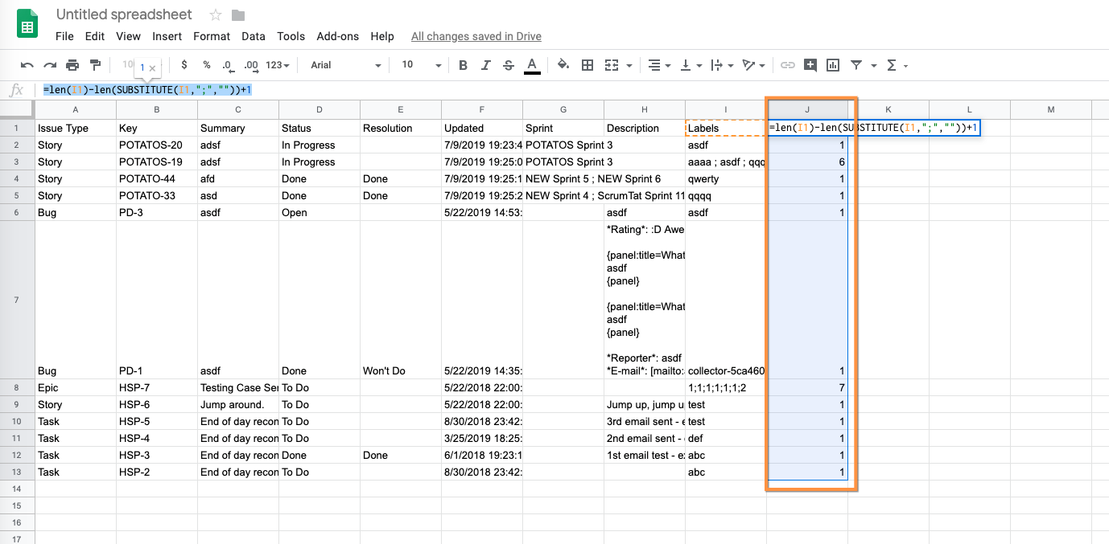Open horizontal align dropdown
This screenshot has width=1109, height=544.
tap(658, 65)
